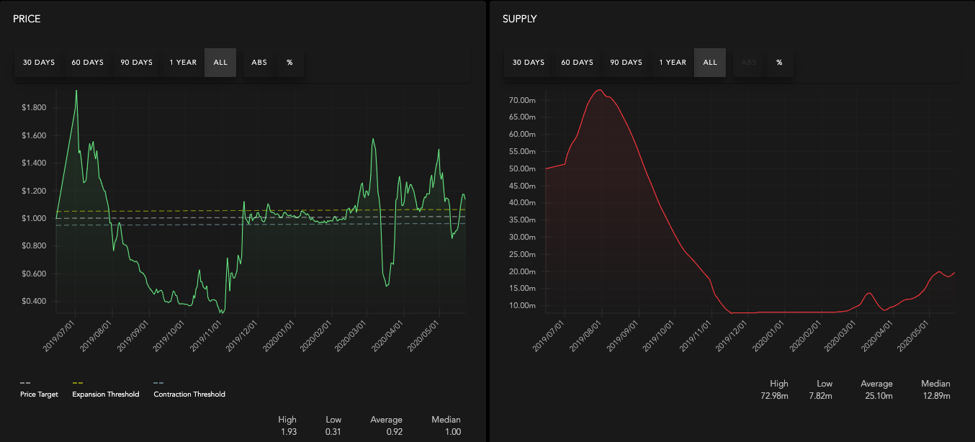Select ALL range on Price chart
Viewport: 975px width, 442px height.
(220, 63)
